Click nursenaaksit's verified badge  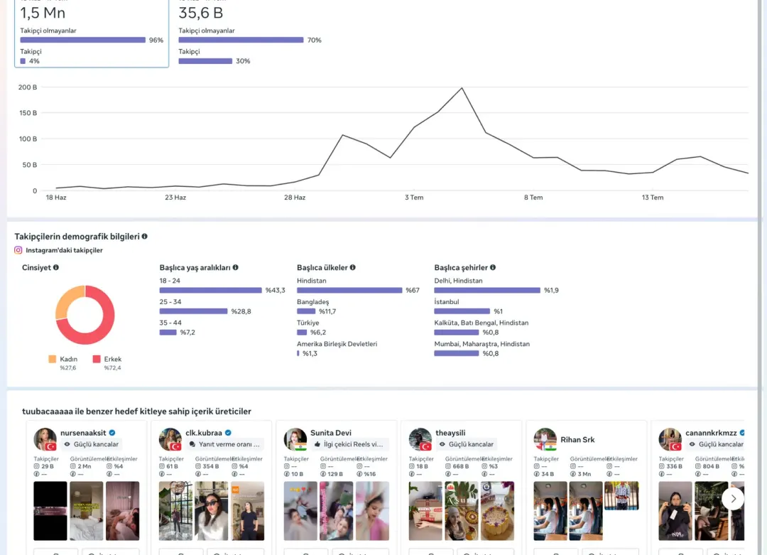tap(112, 433)
